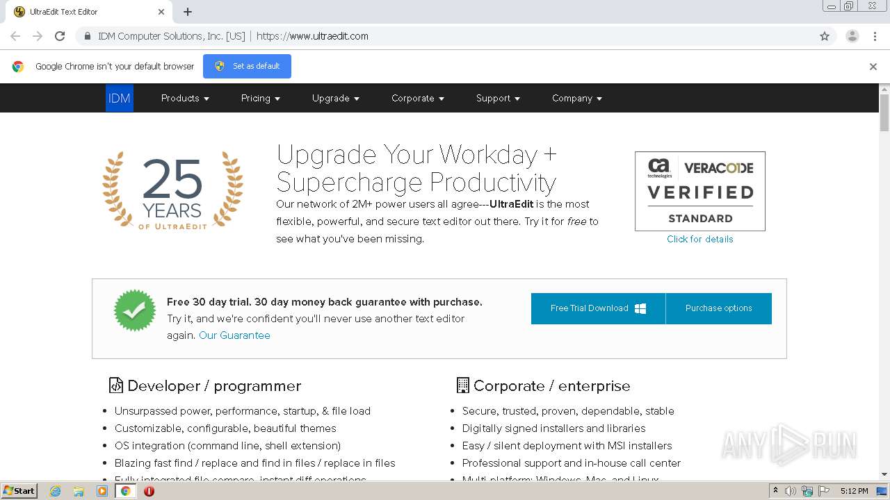
Task: Click the Corporate / enterprise heading
Action: click(x=551, y=385)
